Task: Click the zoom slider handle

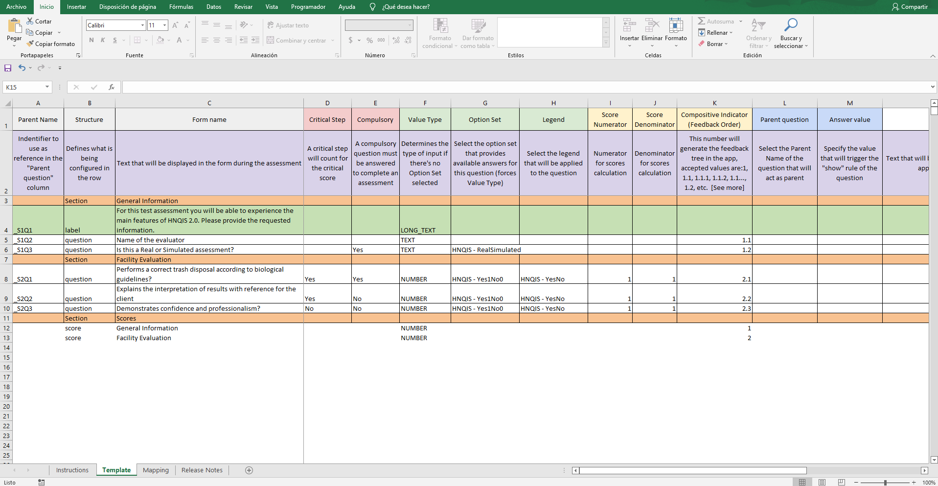Action: (885, 483)
